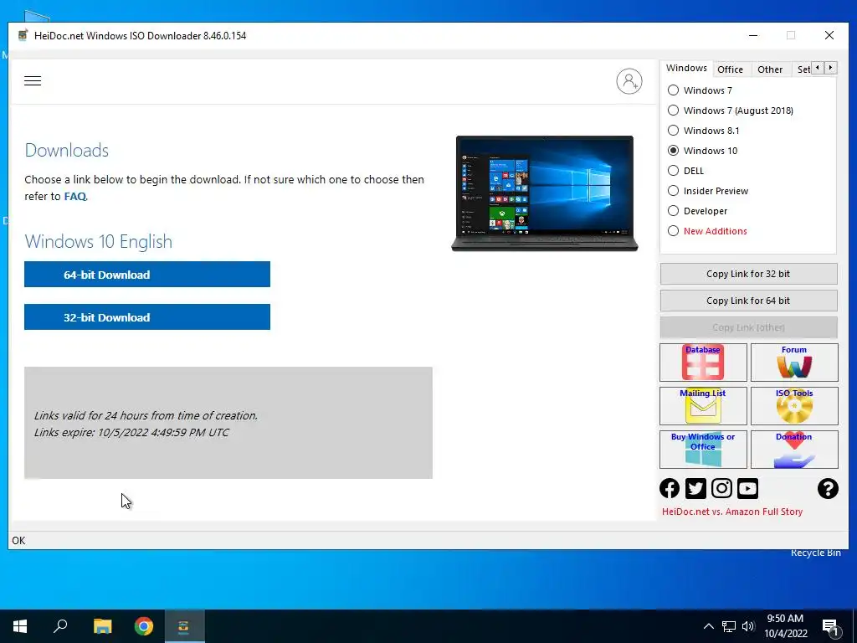Image resolution: width=857 pixels, height=643 pixels.
Task: Show hidden tray icons chevron
Action: (x=708, y=626)
